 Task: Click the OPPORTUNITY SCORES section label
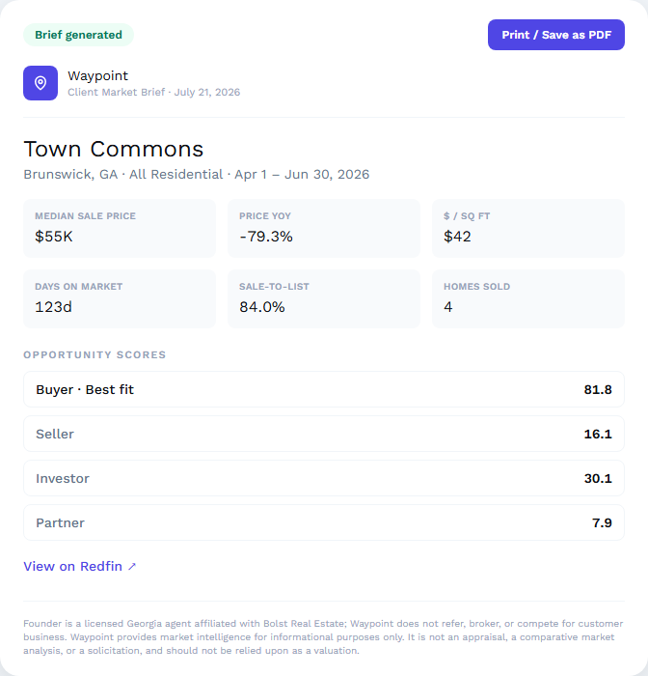click(94, 354)
